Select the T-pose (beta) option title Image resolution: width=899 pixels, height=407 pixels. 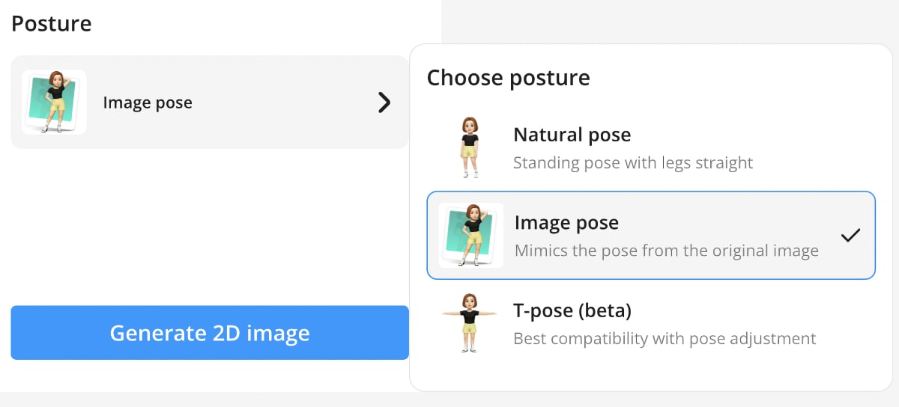pyautogui.click(x=572, y=310)
